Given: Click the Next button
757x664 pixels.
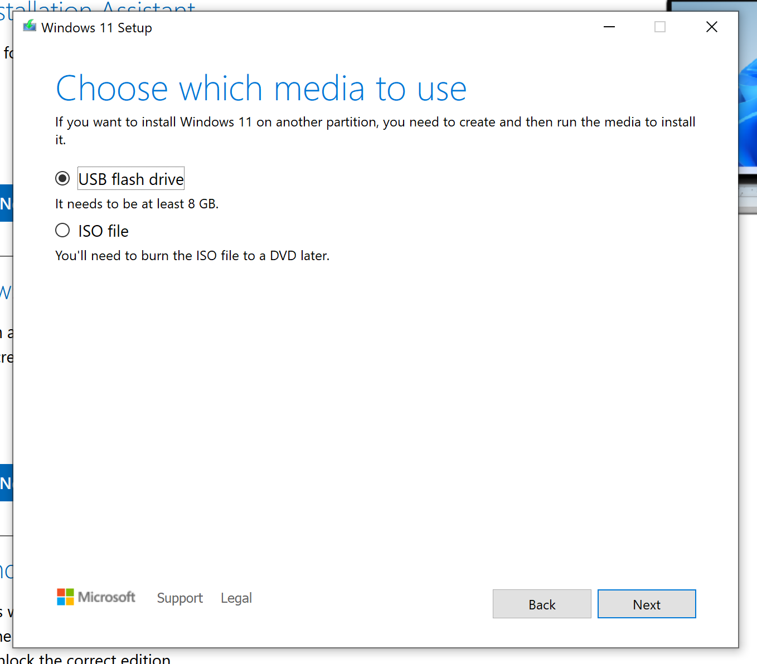Looking at the screenshot, I should [x=647, y=604].
